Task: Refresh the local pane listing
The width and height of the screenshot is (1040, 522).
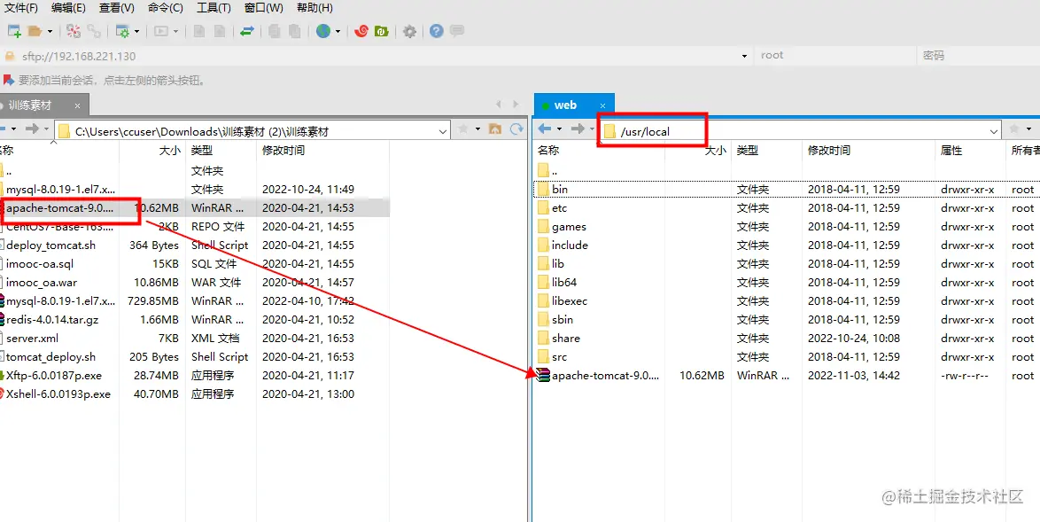Action: pos(516,129)
